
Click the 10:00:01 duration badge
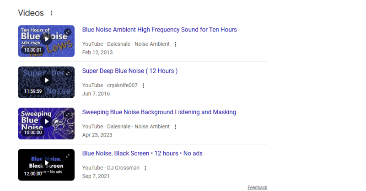pyautogui.click(x=32, y=50)
